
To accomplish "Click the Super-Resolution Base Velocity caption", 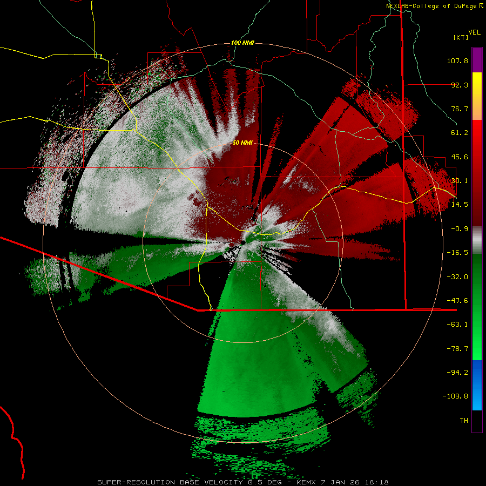I will (x=242, y=482).
